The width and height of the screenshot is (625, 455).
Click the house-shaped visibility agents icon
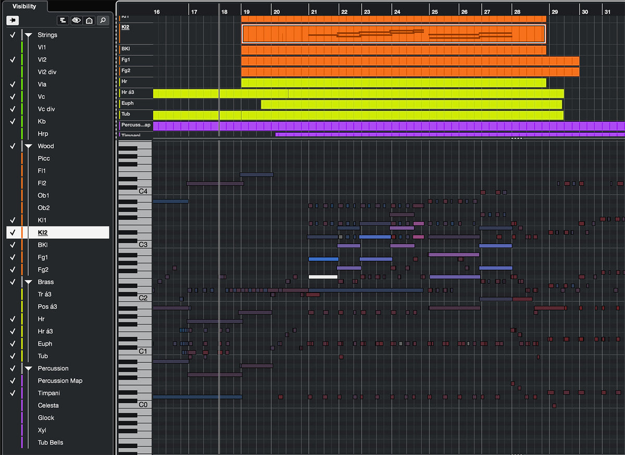point(89,20)
